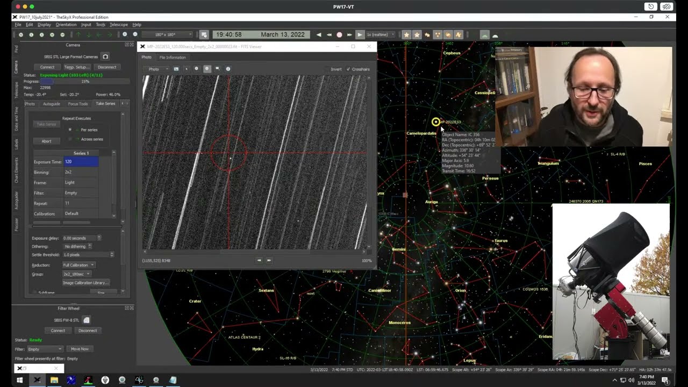The image size is (688, 387).
Task: Click the Dithering option stepper arrows
Action: (90, 246)
